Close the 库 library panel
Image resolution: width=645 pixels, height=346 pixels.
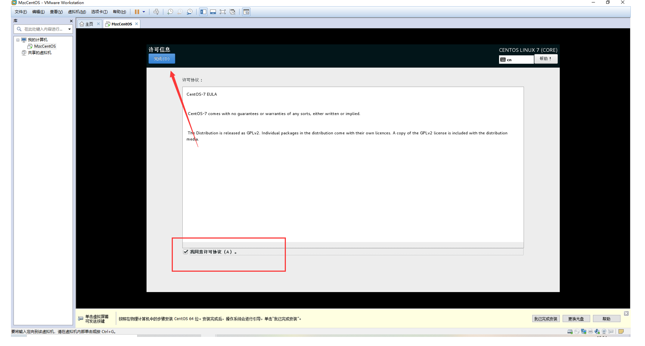coord(71,21)
